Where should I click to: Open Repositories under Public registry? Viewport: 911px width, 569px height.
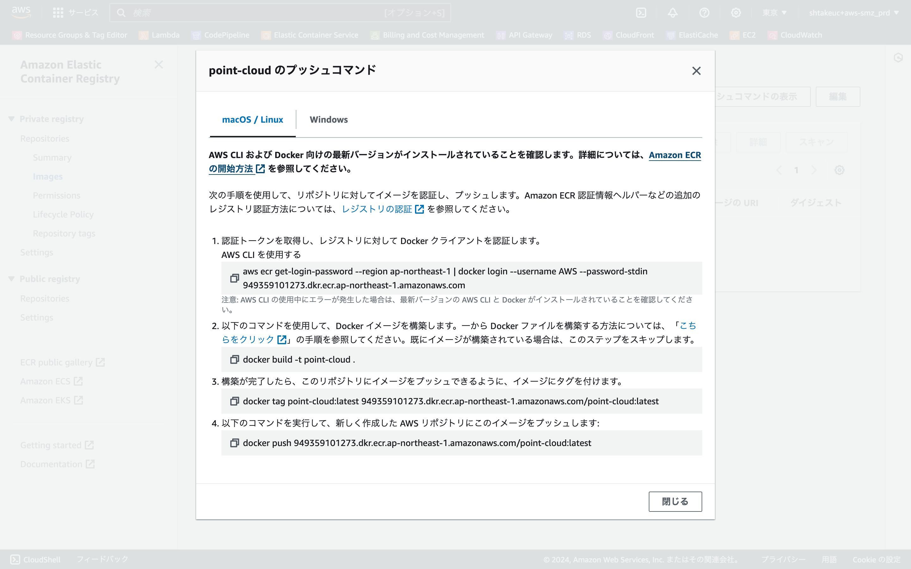45,298
